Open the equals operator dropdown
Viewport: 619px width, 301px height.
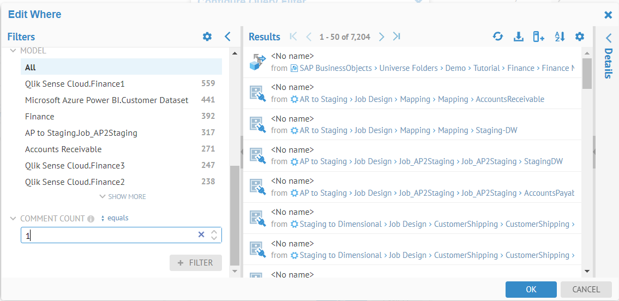coord(115,218)
